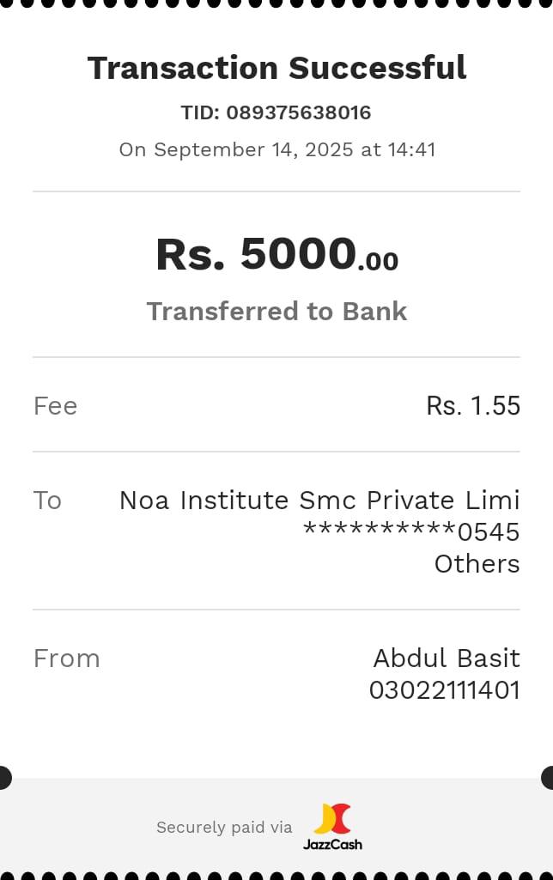Screen dimensions: 553x880
Task: Select the sender name Abdul Basit
Action: (446, 658)
